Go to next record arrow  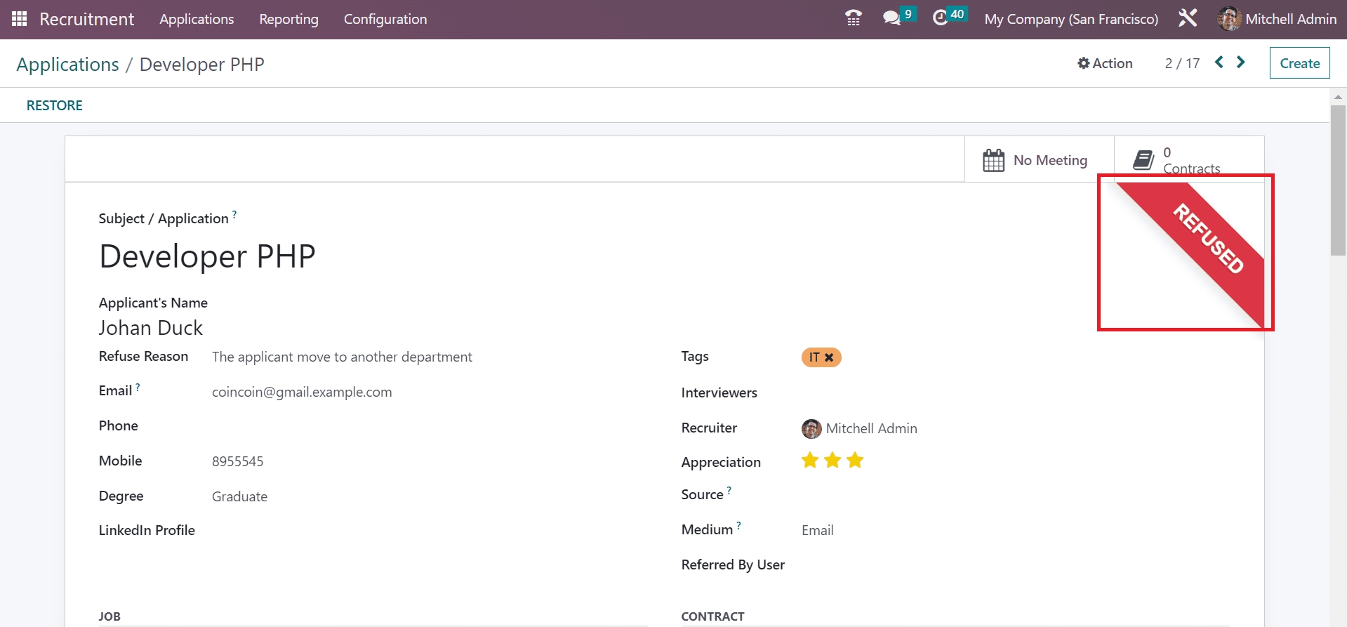[1241, 62]
